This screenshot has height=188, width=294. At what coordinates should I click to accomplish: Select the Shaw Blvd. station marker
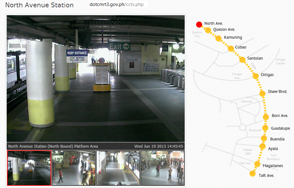coord(261,93)
